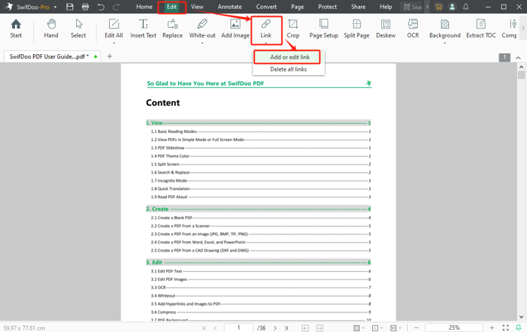Image resolution: width=527 pixels, height=332 pixels.
Task: Zoom in with the plus button
Action: tap(492, 327)
